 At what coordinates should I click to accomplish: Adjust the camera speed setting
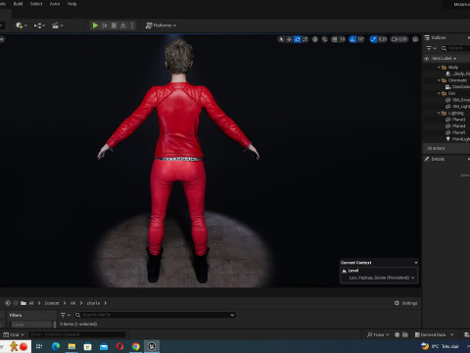click(399, 39)
